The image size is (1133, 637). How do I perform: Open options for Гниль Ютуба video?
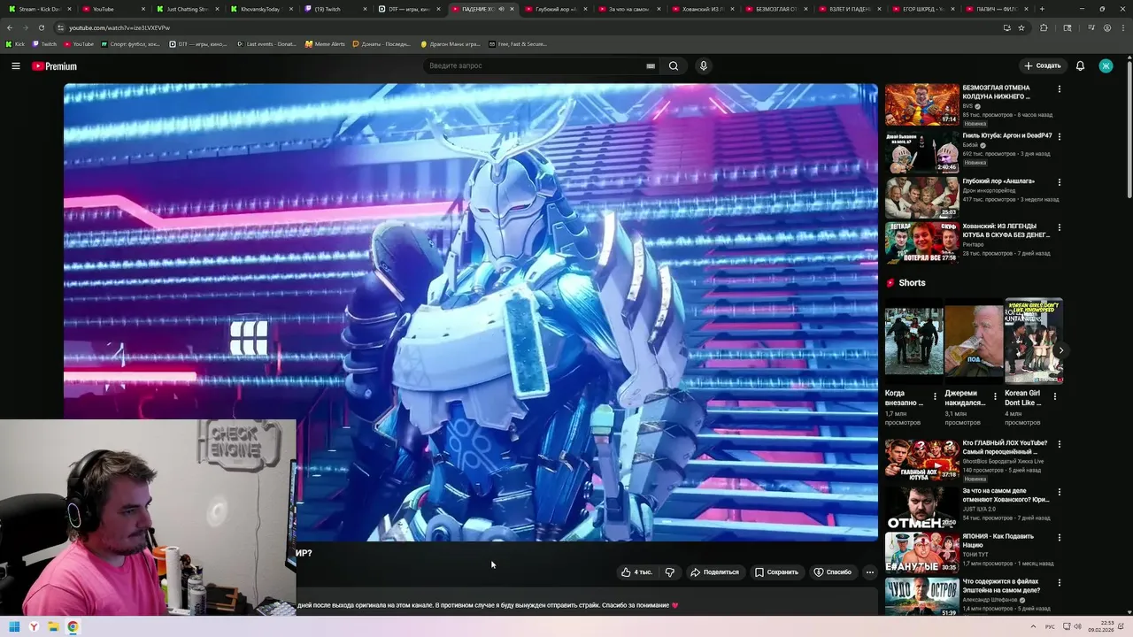click(x=1059, y=136)
